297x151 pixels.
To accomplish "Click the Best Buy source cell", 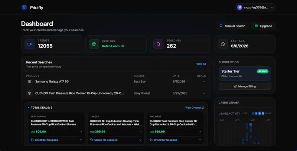I will coord(140,82).
